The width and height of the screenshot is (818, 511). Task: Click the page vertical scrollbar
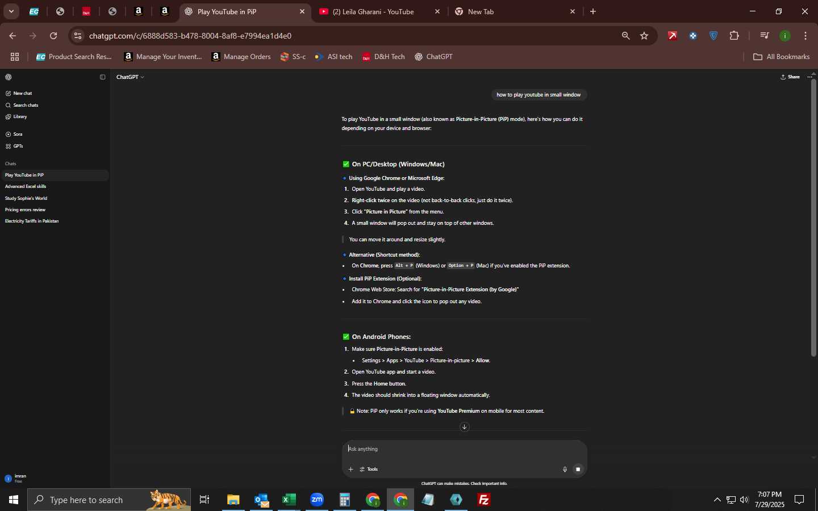814,218
